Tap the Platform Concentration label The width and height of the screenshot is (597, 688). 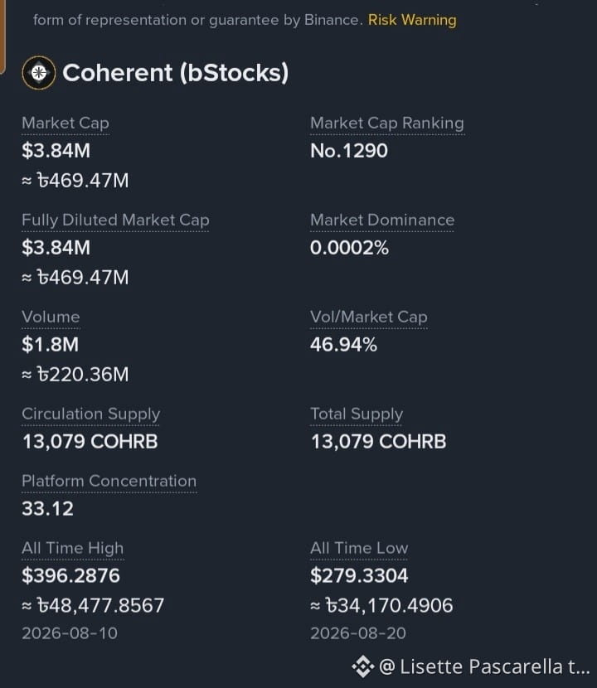click(109, 482)
